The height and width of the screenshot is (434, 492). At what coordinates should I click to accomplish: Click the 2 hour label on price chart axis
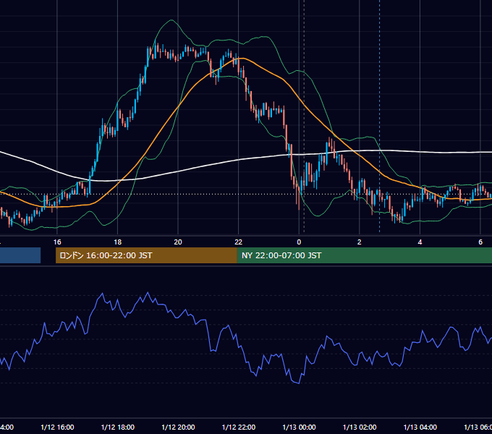[360, 242]
